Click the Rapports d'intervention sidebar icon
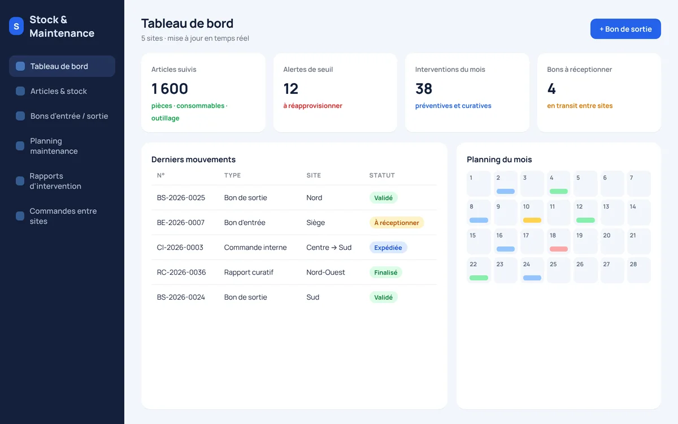The image size is (678, 424). (20, 181)
